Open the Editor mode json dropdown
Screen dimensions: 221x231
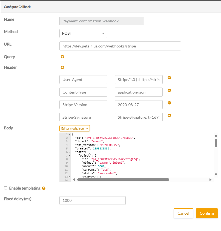[x=74, y=128]
